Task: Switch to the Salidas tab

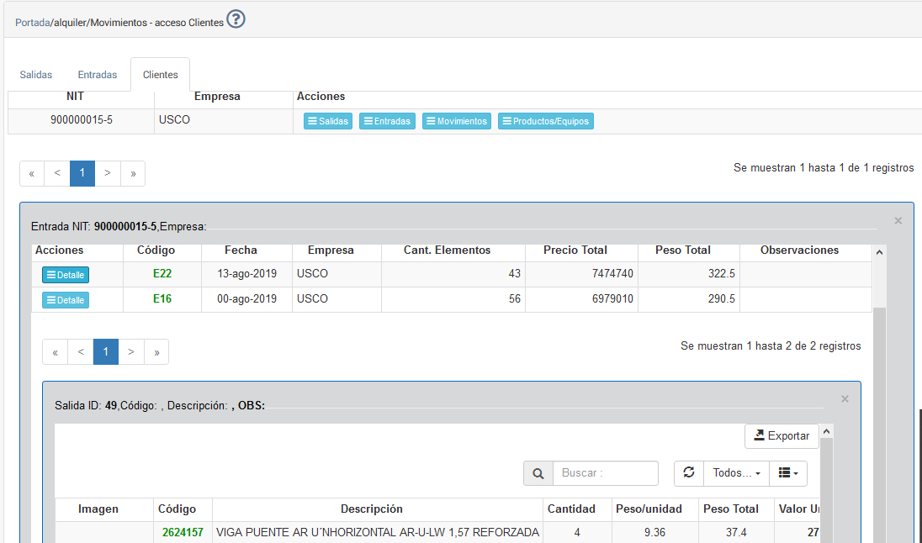Action: click(x=36, y=75)
